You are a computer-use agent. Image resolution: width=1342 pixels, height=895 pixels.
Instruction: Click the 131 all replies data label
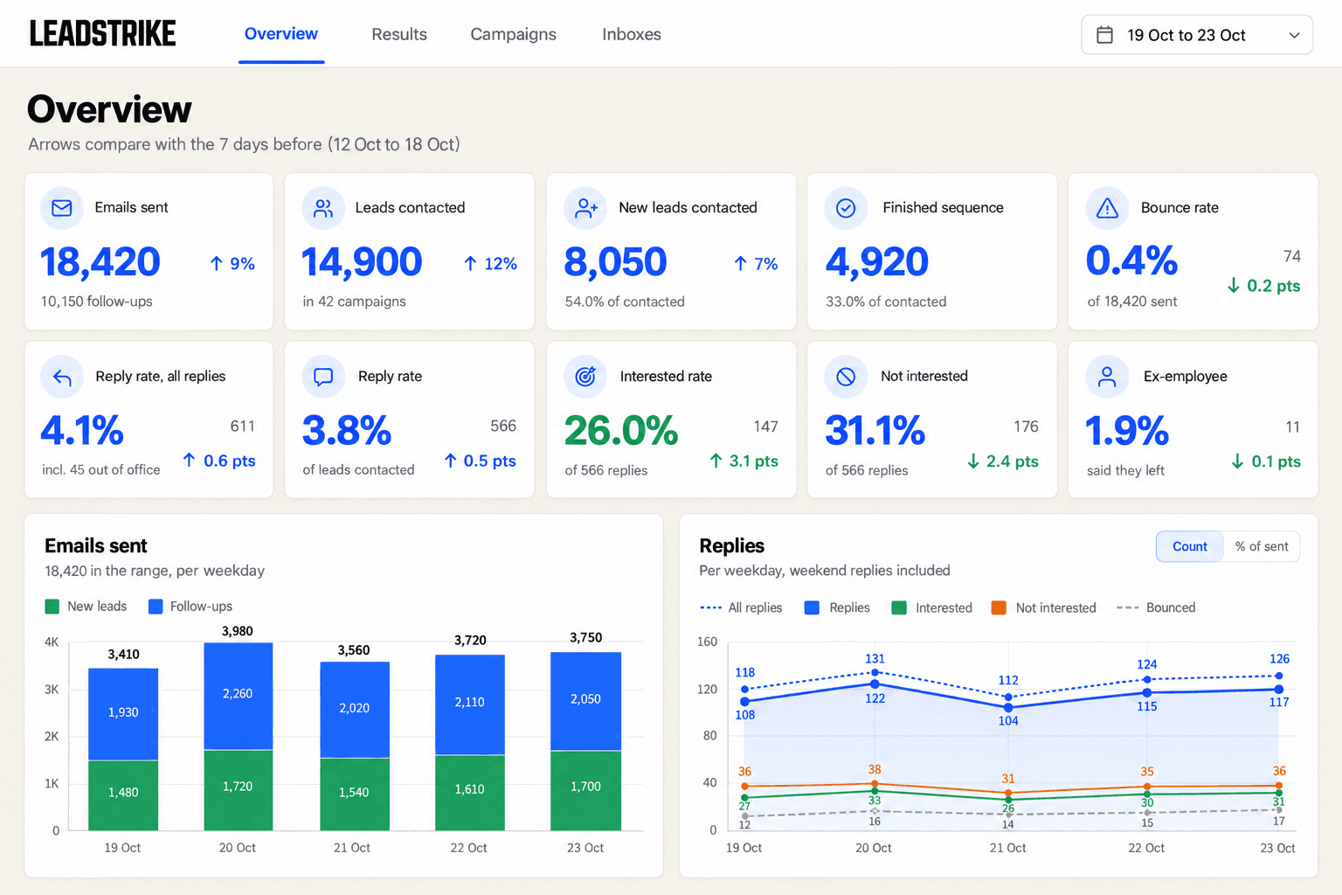[x=875, y=659]
